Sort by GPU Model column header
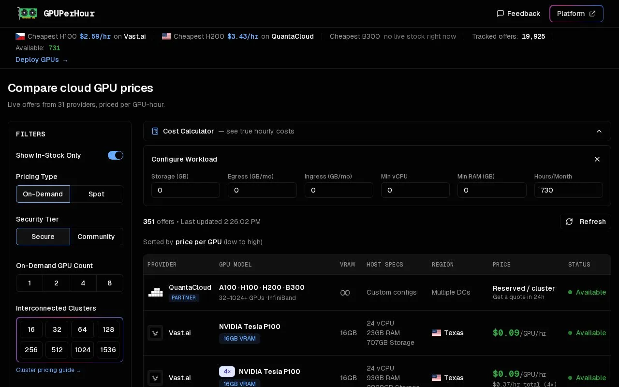Viewport: 619px width, 387px height. click(x=235, y=265)
